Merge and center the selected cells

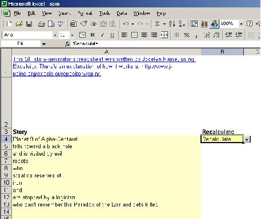(164, 35)
